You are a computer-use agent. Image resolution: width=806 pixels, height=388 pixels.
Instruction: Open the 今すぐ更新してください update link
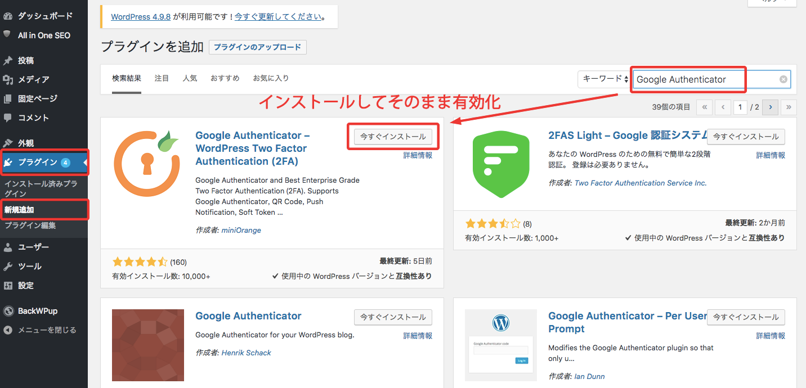pos(278,17)
